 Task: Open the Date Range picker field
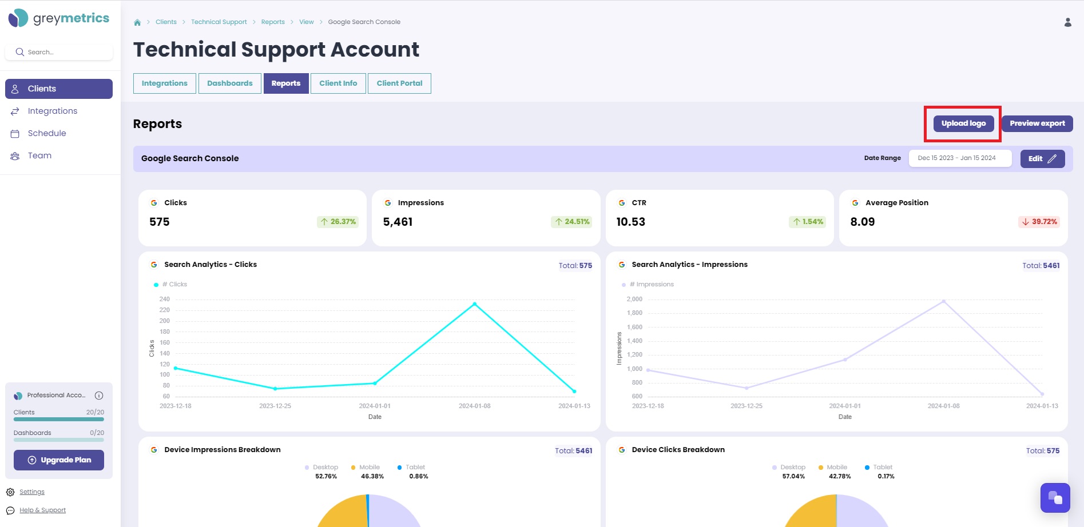click(x=960, y=158)
